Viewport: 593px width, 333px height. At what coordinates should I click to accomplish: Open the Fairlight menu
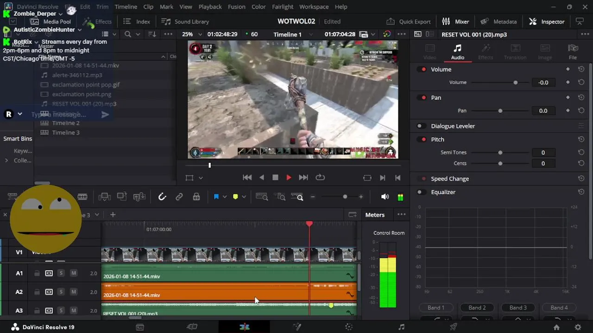(x=283, y=6)
